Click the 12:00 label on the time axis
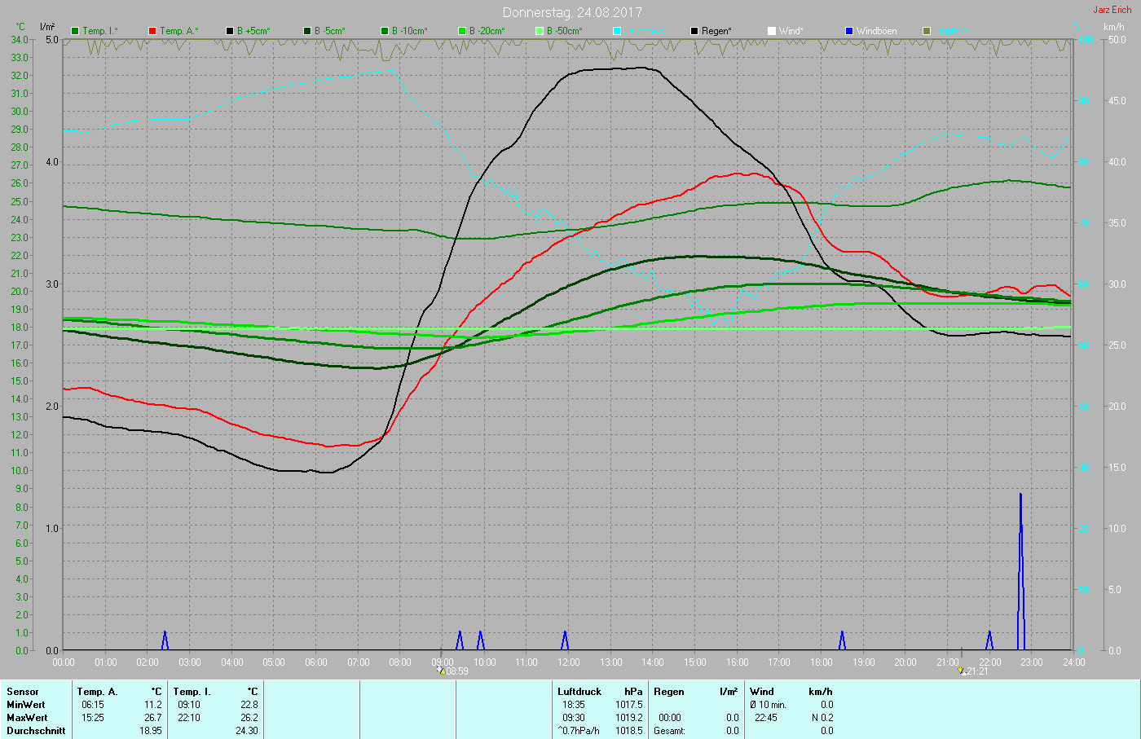Viewport: 1141px width, 739px height. pos(569,662)
